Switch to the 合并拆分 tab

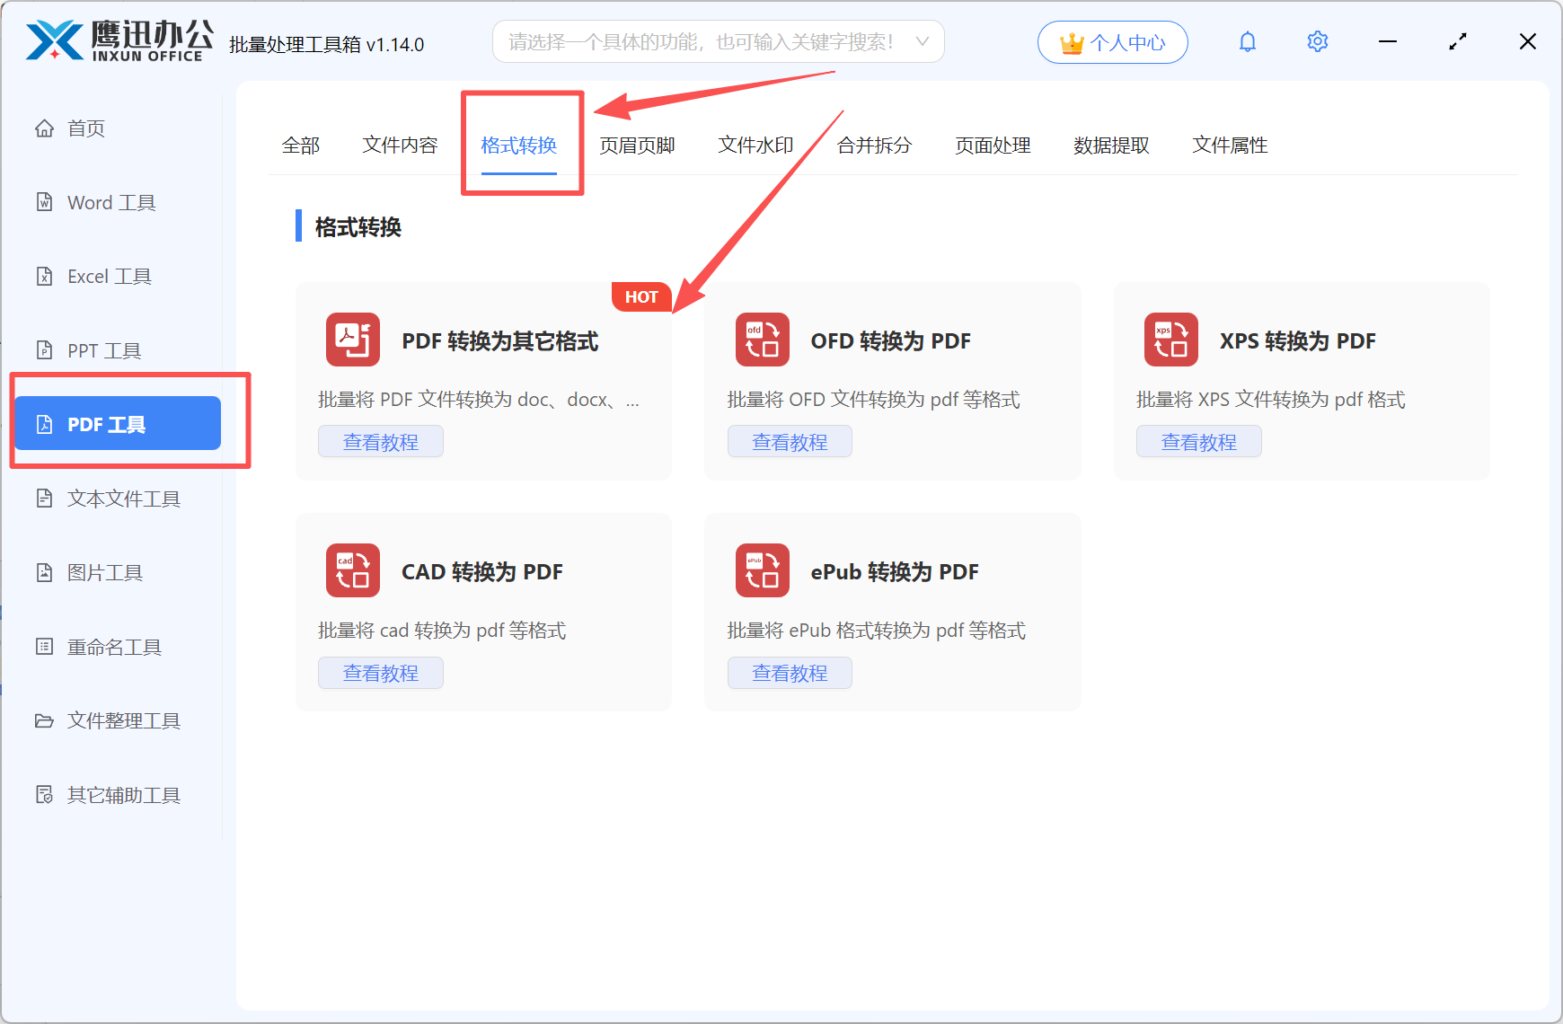point(873,145)
